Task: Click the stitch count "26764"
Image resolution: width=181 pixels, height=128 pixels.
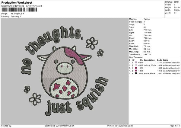Action: click(176, 2)
